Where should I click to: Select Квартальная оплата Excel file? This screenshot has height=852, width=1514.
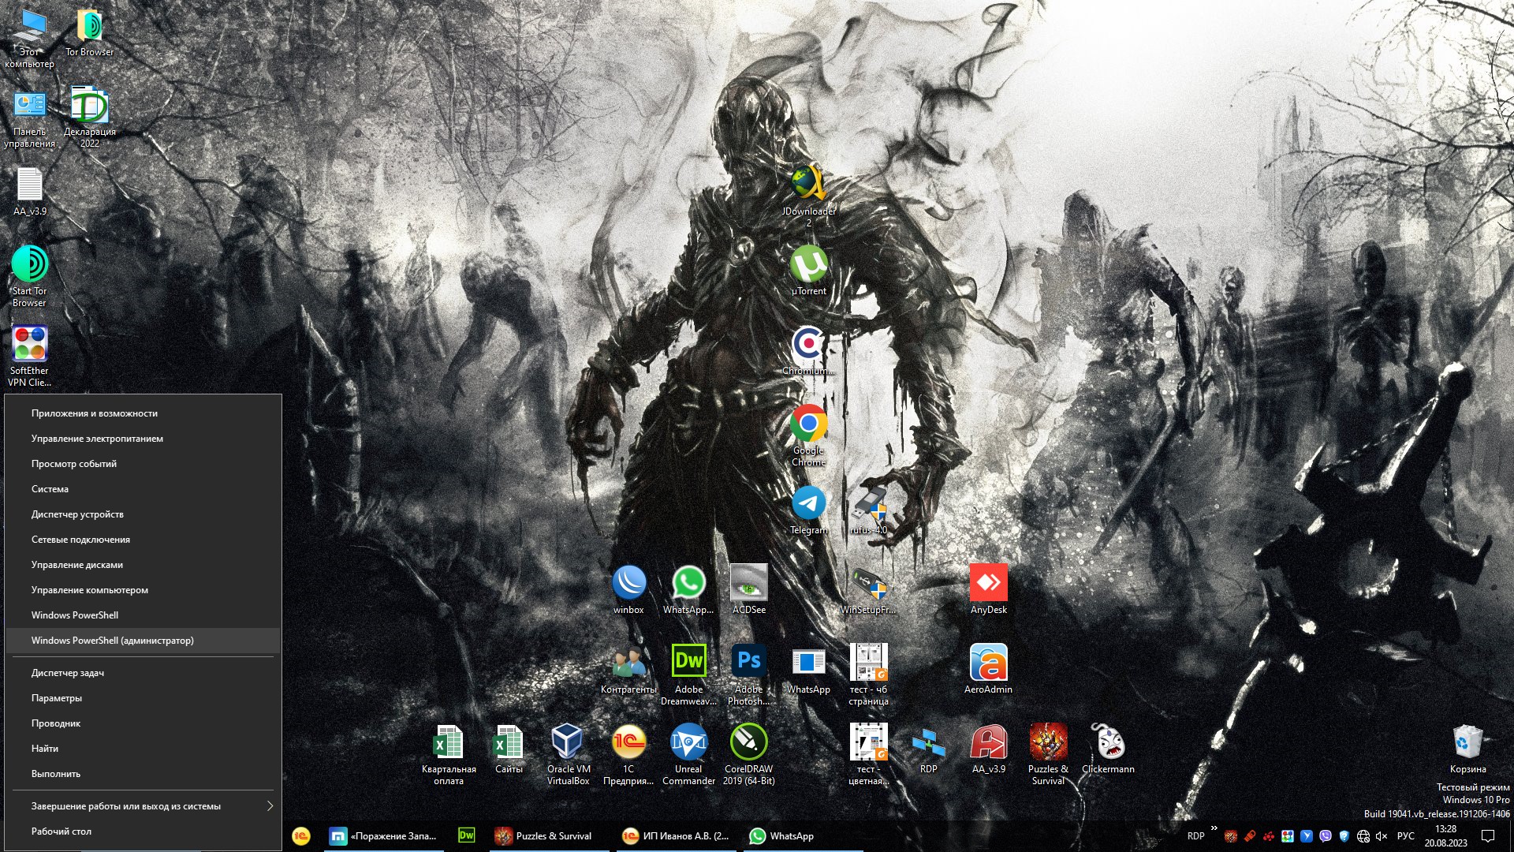tap(449, 754)
